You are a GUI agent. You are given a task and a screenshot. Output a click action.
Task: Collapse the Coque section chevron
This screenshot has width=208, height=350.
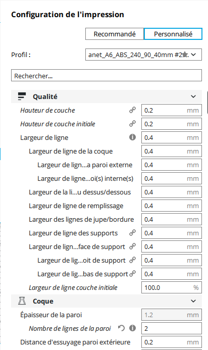(x=193, y=301)
